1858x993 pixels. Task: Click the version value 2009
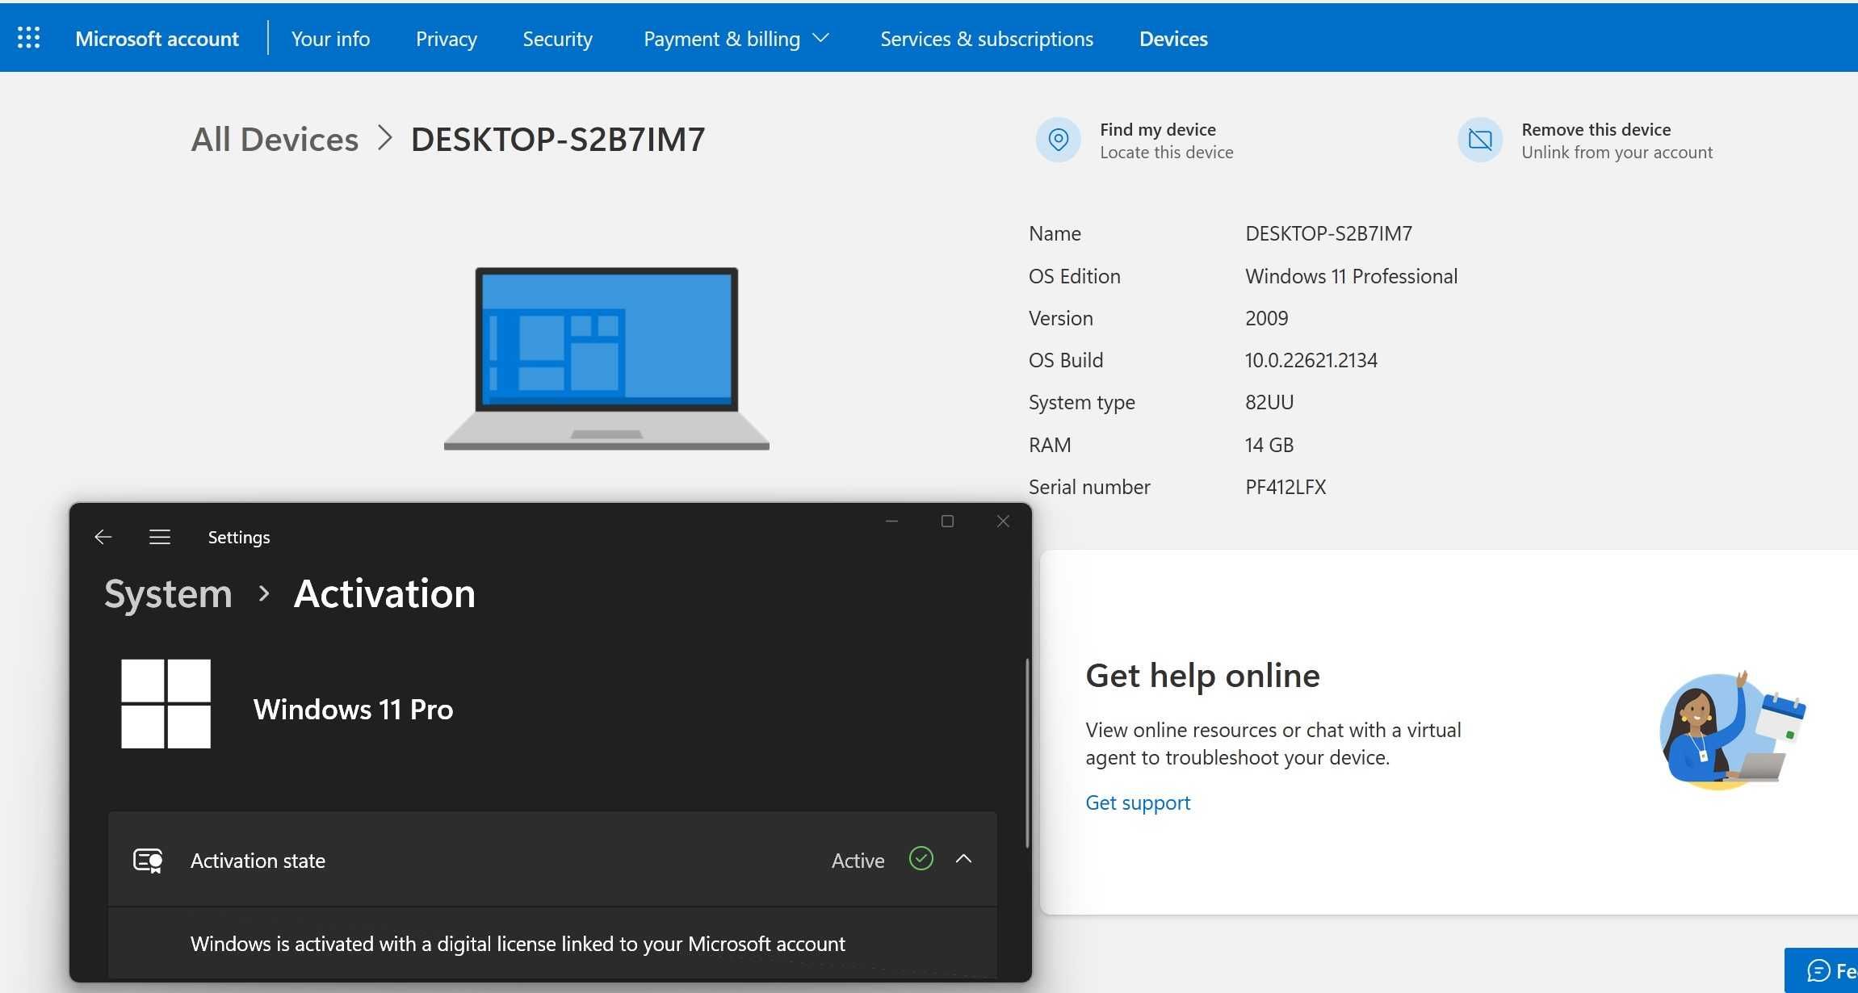coord(1266,318)
